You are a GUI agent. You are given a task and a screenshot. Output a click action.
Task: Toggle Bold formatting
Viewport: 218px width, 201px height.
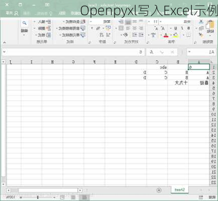(x=188, y=28)
